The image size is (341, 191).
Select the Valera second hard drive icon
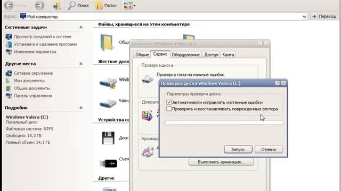click(108, 103)
